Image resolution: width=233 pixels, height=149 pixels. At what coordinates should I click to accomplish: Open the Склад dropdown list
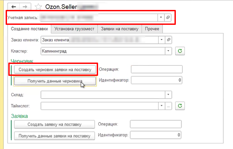click(169, 95)
